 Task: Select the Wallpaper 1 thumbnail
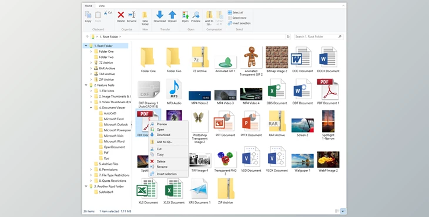pos(302,161)
